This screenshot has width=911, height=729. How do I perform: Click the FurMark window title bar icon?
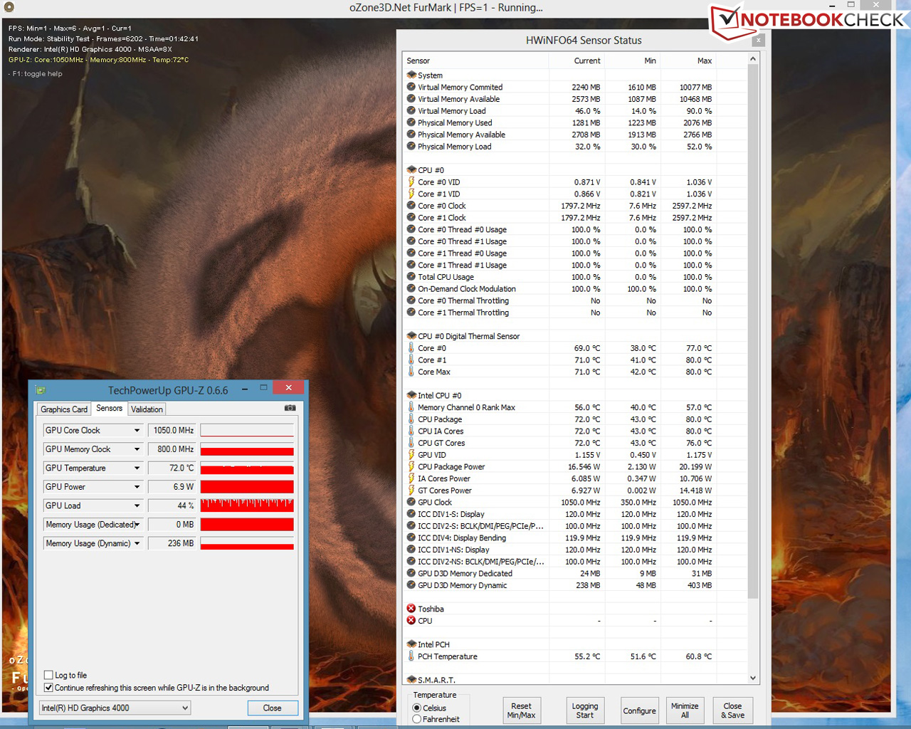pyautogui.click(x=9, y=7)
